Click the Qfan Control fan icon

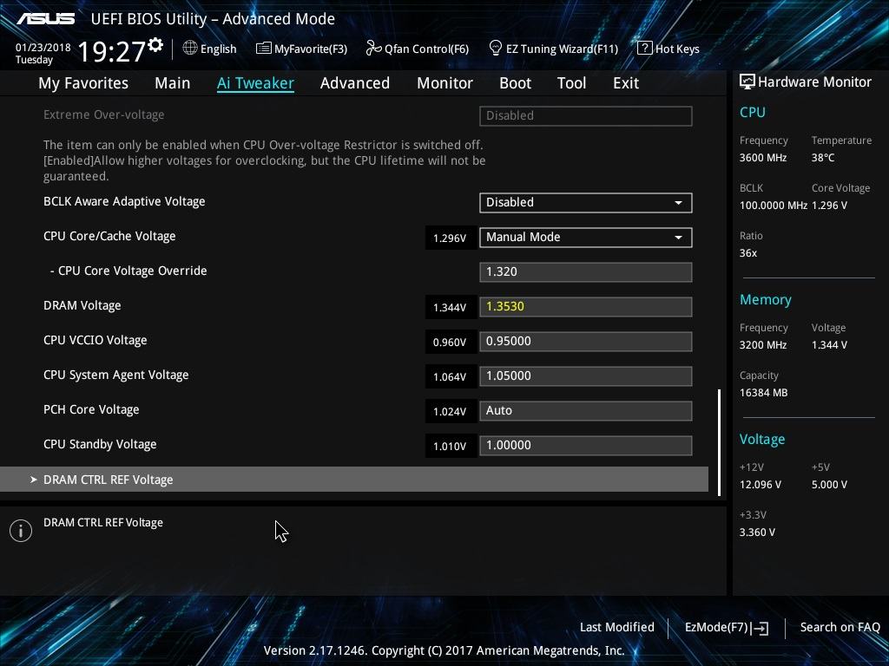coord(373,49)
